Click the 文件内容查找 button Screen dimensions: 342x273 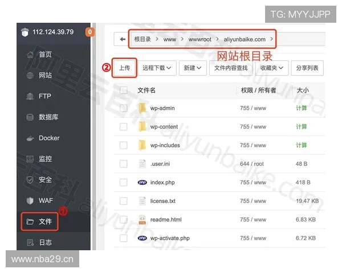(231, 68)
